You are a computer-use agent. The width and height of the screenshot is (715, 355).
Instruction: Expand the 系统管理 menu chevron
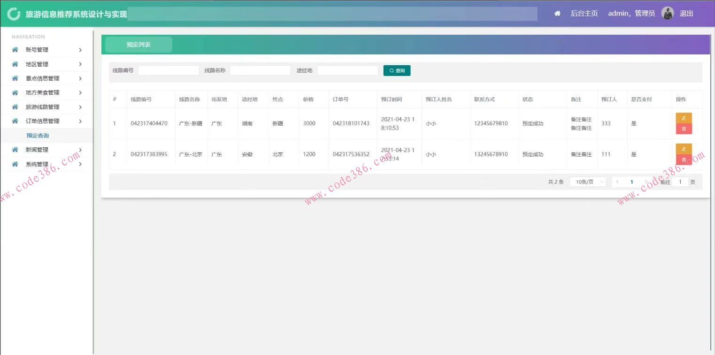[80, 164]
